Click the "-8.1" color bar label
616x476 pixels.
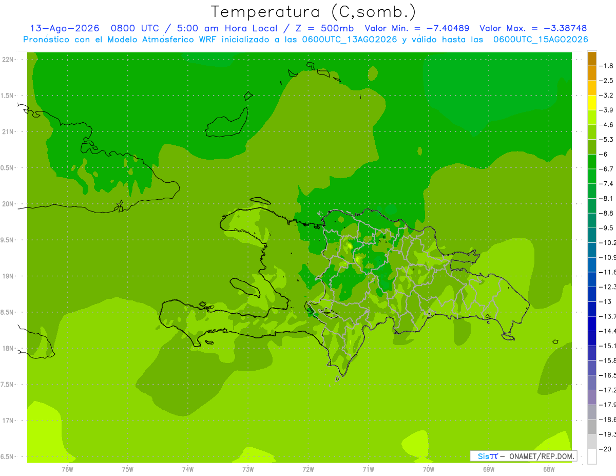tap(607, 198)
